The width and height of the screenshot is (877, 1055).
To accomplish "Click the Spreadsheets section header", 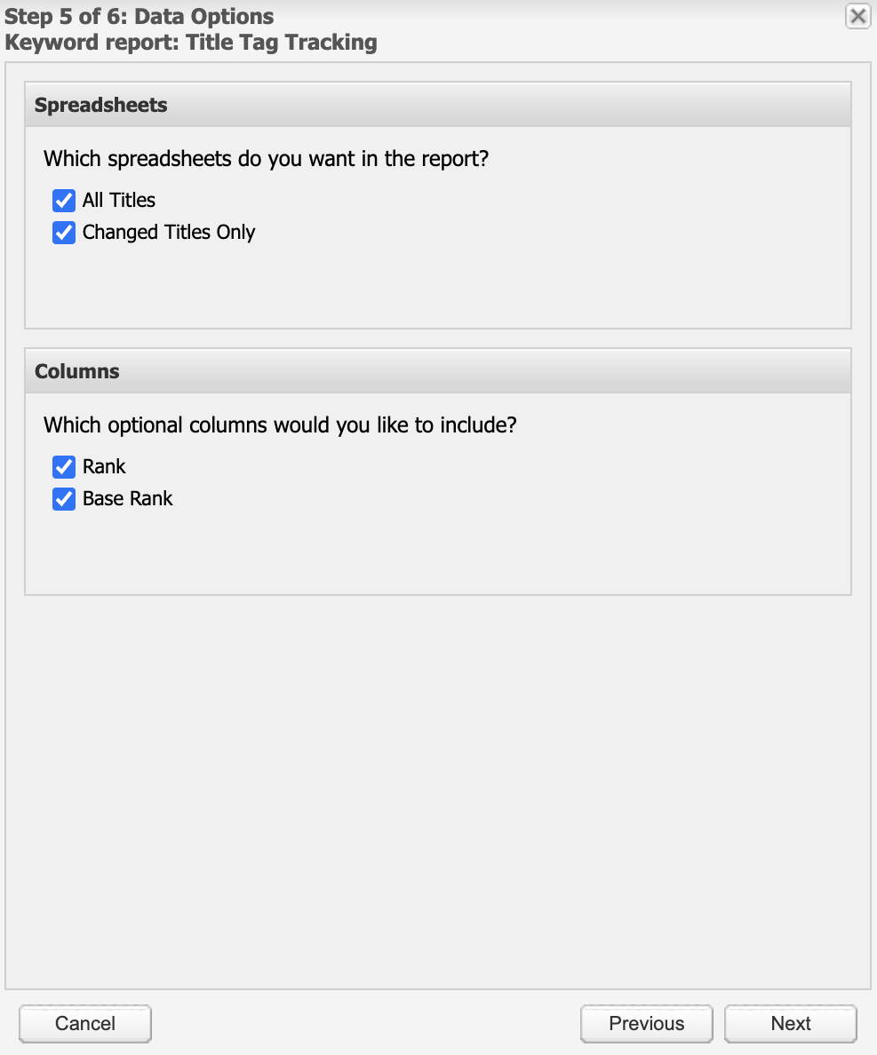I will tap(100, 105).
